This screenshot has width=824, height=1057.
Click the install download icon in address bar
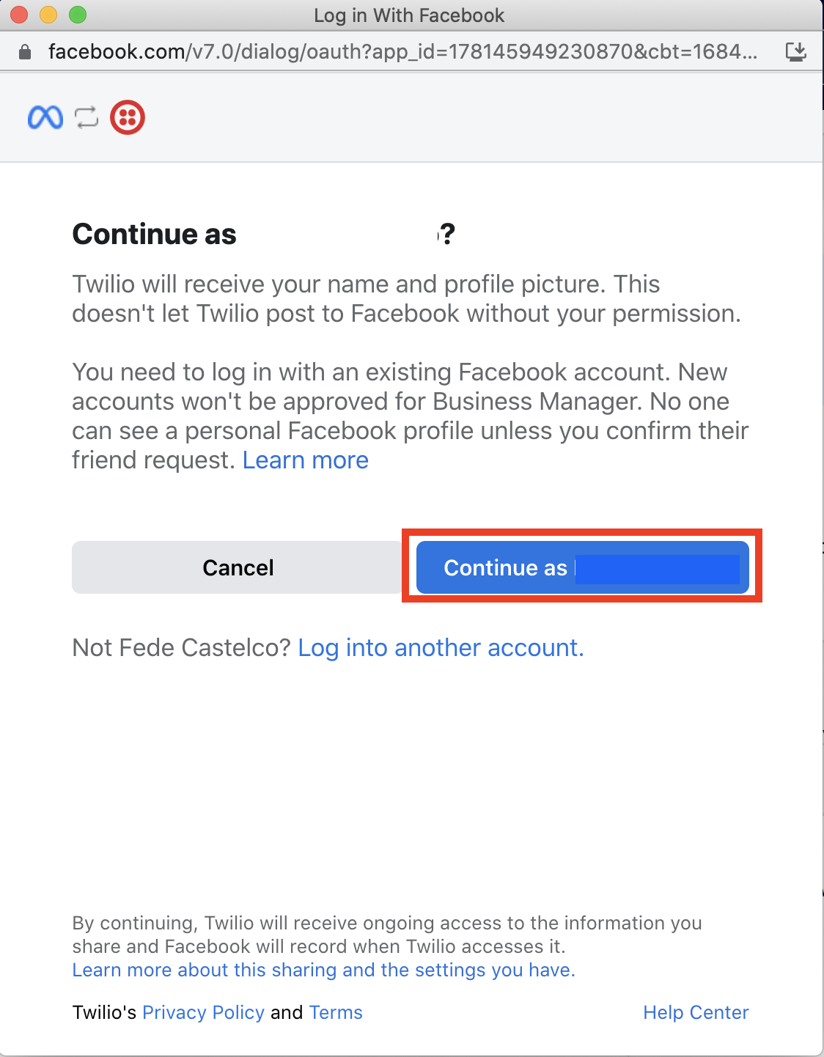click(795, 51)
